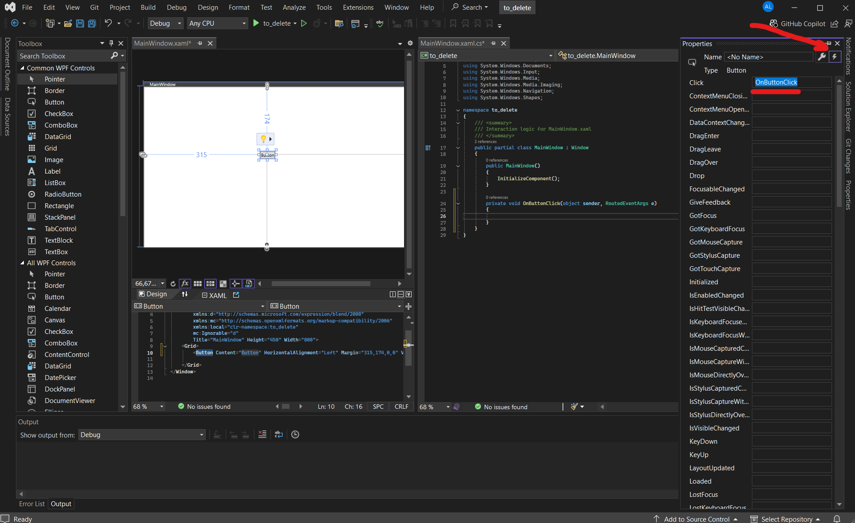Click Select Repository in status bar
This screenshot has height=523, width=855.
point(786,519)
